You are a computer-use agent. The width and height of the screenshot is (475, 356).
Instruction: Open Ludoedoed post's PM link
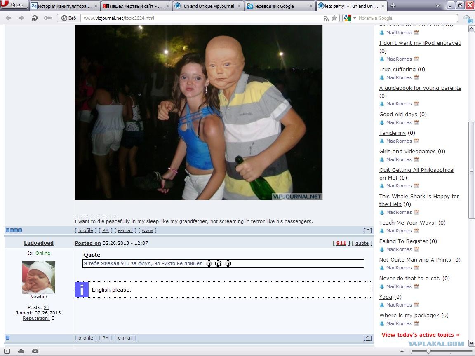(x=106, y=338)
